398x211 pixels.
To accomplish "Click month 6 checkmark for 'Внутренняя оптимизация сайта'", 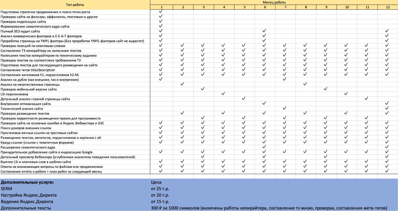I will [264, 103].
